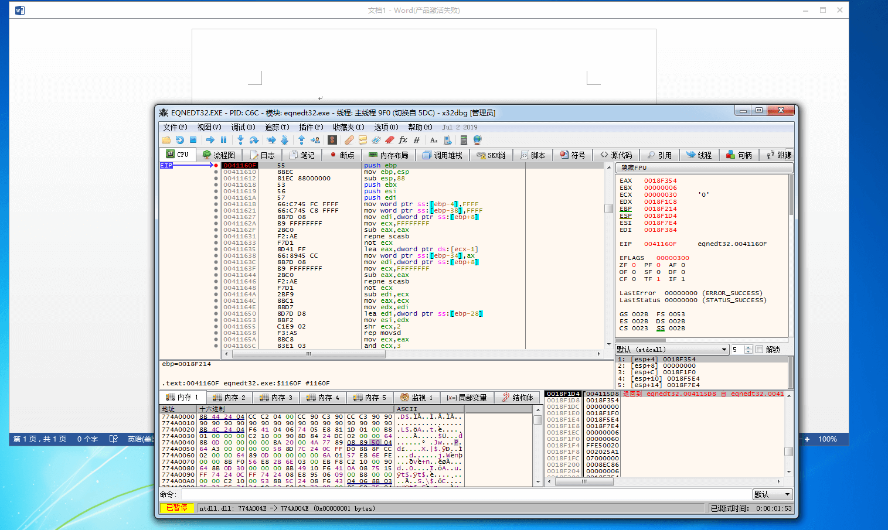This screenshot has width=888, height=530.
Task: Open the 插件(P) menu
Action: [311, 127]
